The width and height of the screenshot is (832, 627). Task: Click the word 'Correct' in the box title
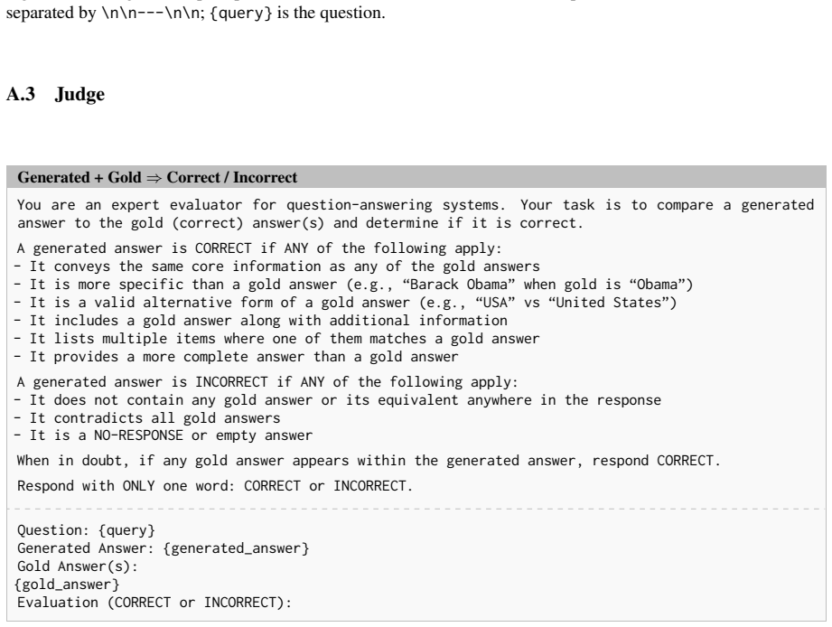click(x=193, y=177)
